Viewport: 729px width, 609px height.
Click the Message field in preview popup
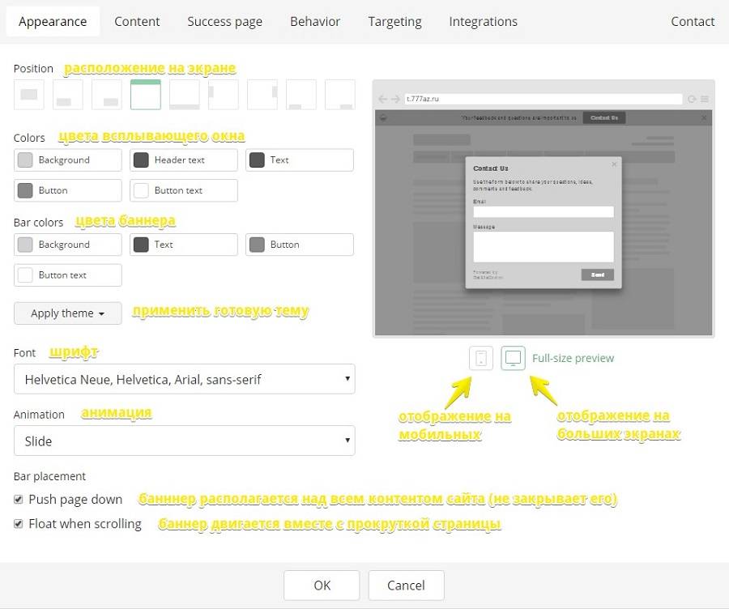(544, 247)
